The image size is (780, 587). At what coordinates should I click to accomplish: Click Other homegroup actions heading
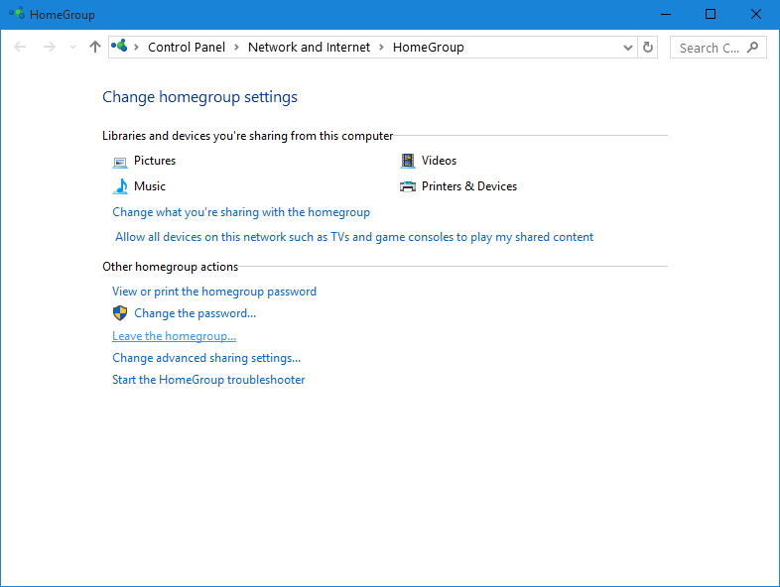pos(170,267)
